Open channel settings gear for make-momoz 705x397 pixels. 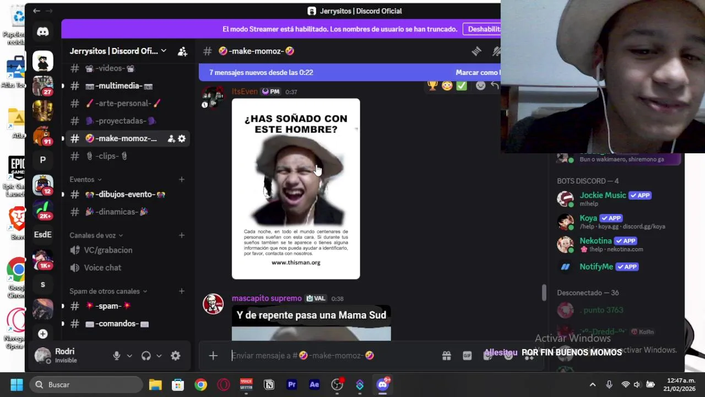pos(182,138)
